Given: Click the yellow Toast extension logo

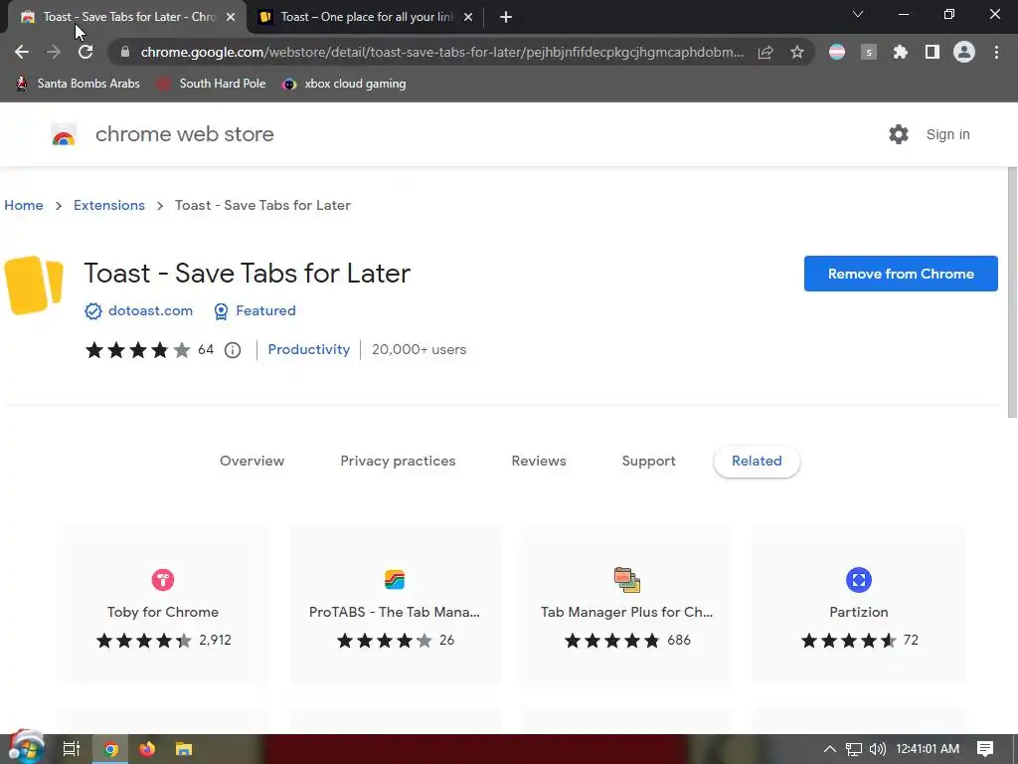Looking at the screenshot, I should [x=34, y=286].
